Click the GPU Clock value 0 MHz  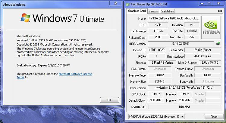pos(156,94)
